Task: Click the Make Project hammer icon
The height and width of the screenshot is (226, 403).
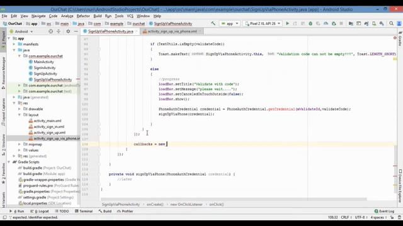Action: coord(213,23)
